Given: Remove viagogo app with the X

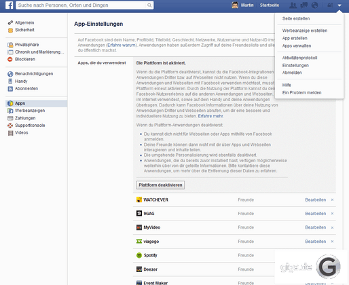Looking at the screenshot, I should [332, 242].
